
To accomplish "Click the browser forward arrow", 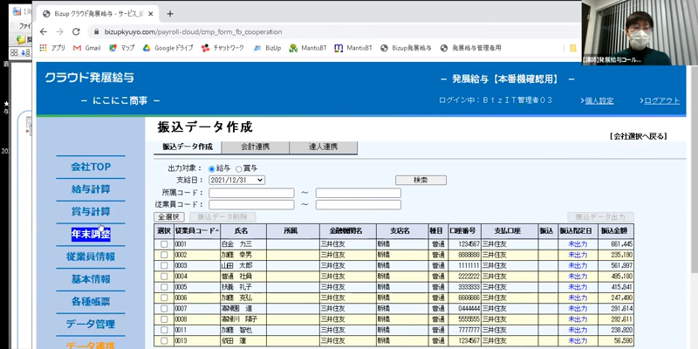I will pos(59,32).
